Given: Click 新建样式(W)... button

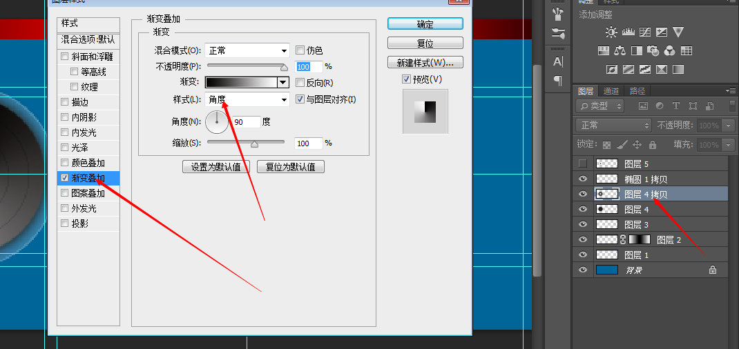Looking at the screenshot, I should pyautogui.click(x=425, y=62).
